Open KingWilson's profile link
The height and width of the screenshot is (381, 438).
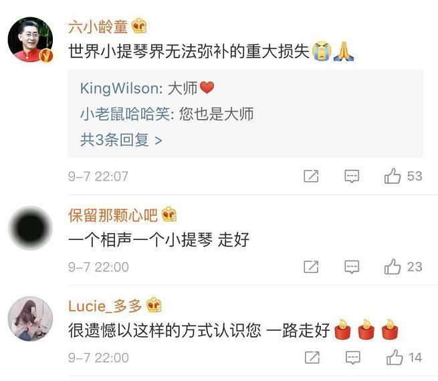[120, 89]
